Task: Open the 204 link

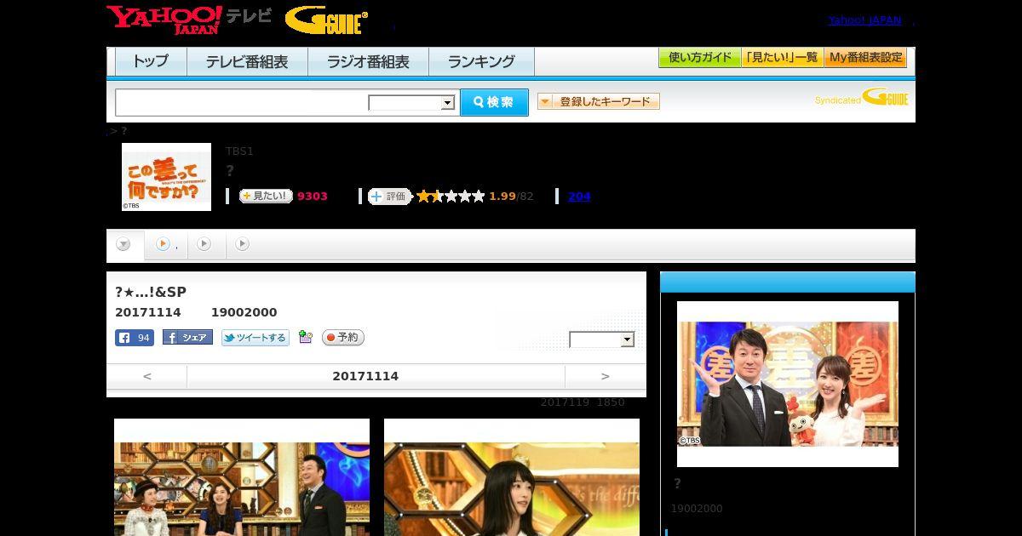Action: [579, 196]
